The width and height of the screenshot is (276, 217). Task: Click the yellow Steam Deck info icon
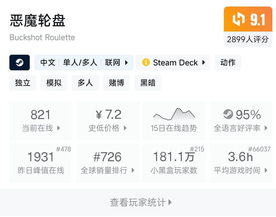click(146, 63)
